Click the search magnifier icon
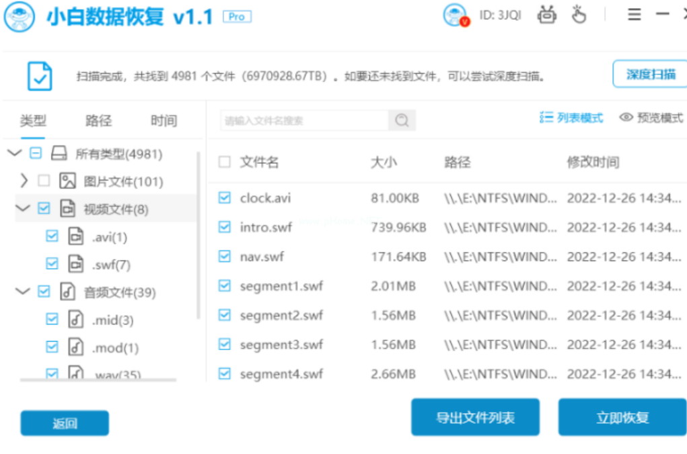Image resolution: width=687 pixels, height=454 pixels. coord(402,120)
